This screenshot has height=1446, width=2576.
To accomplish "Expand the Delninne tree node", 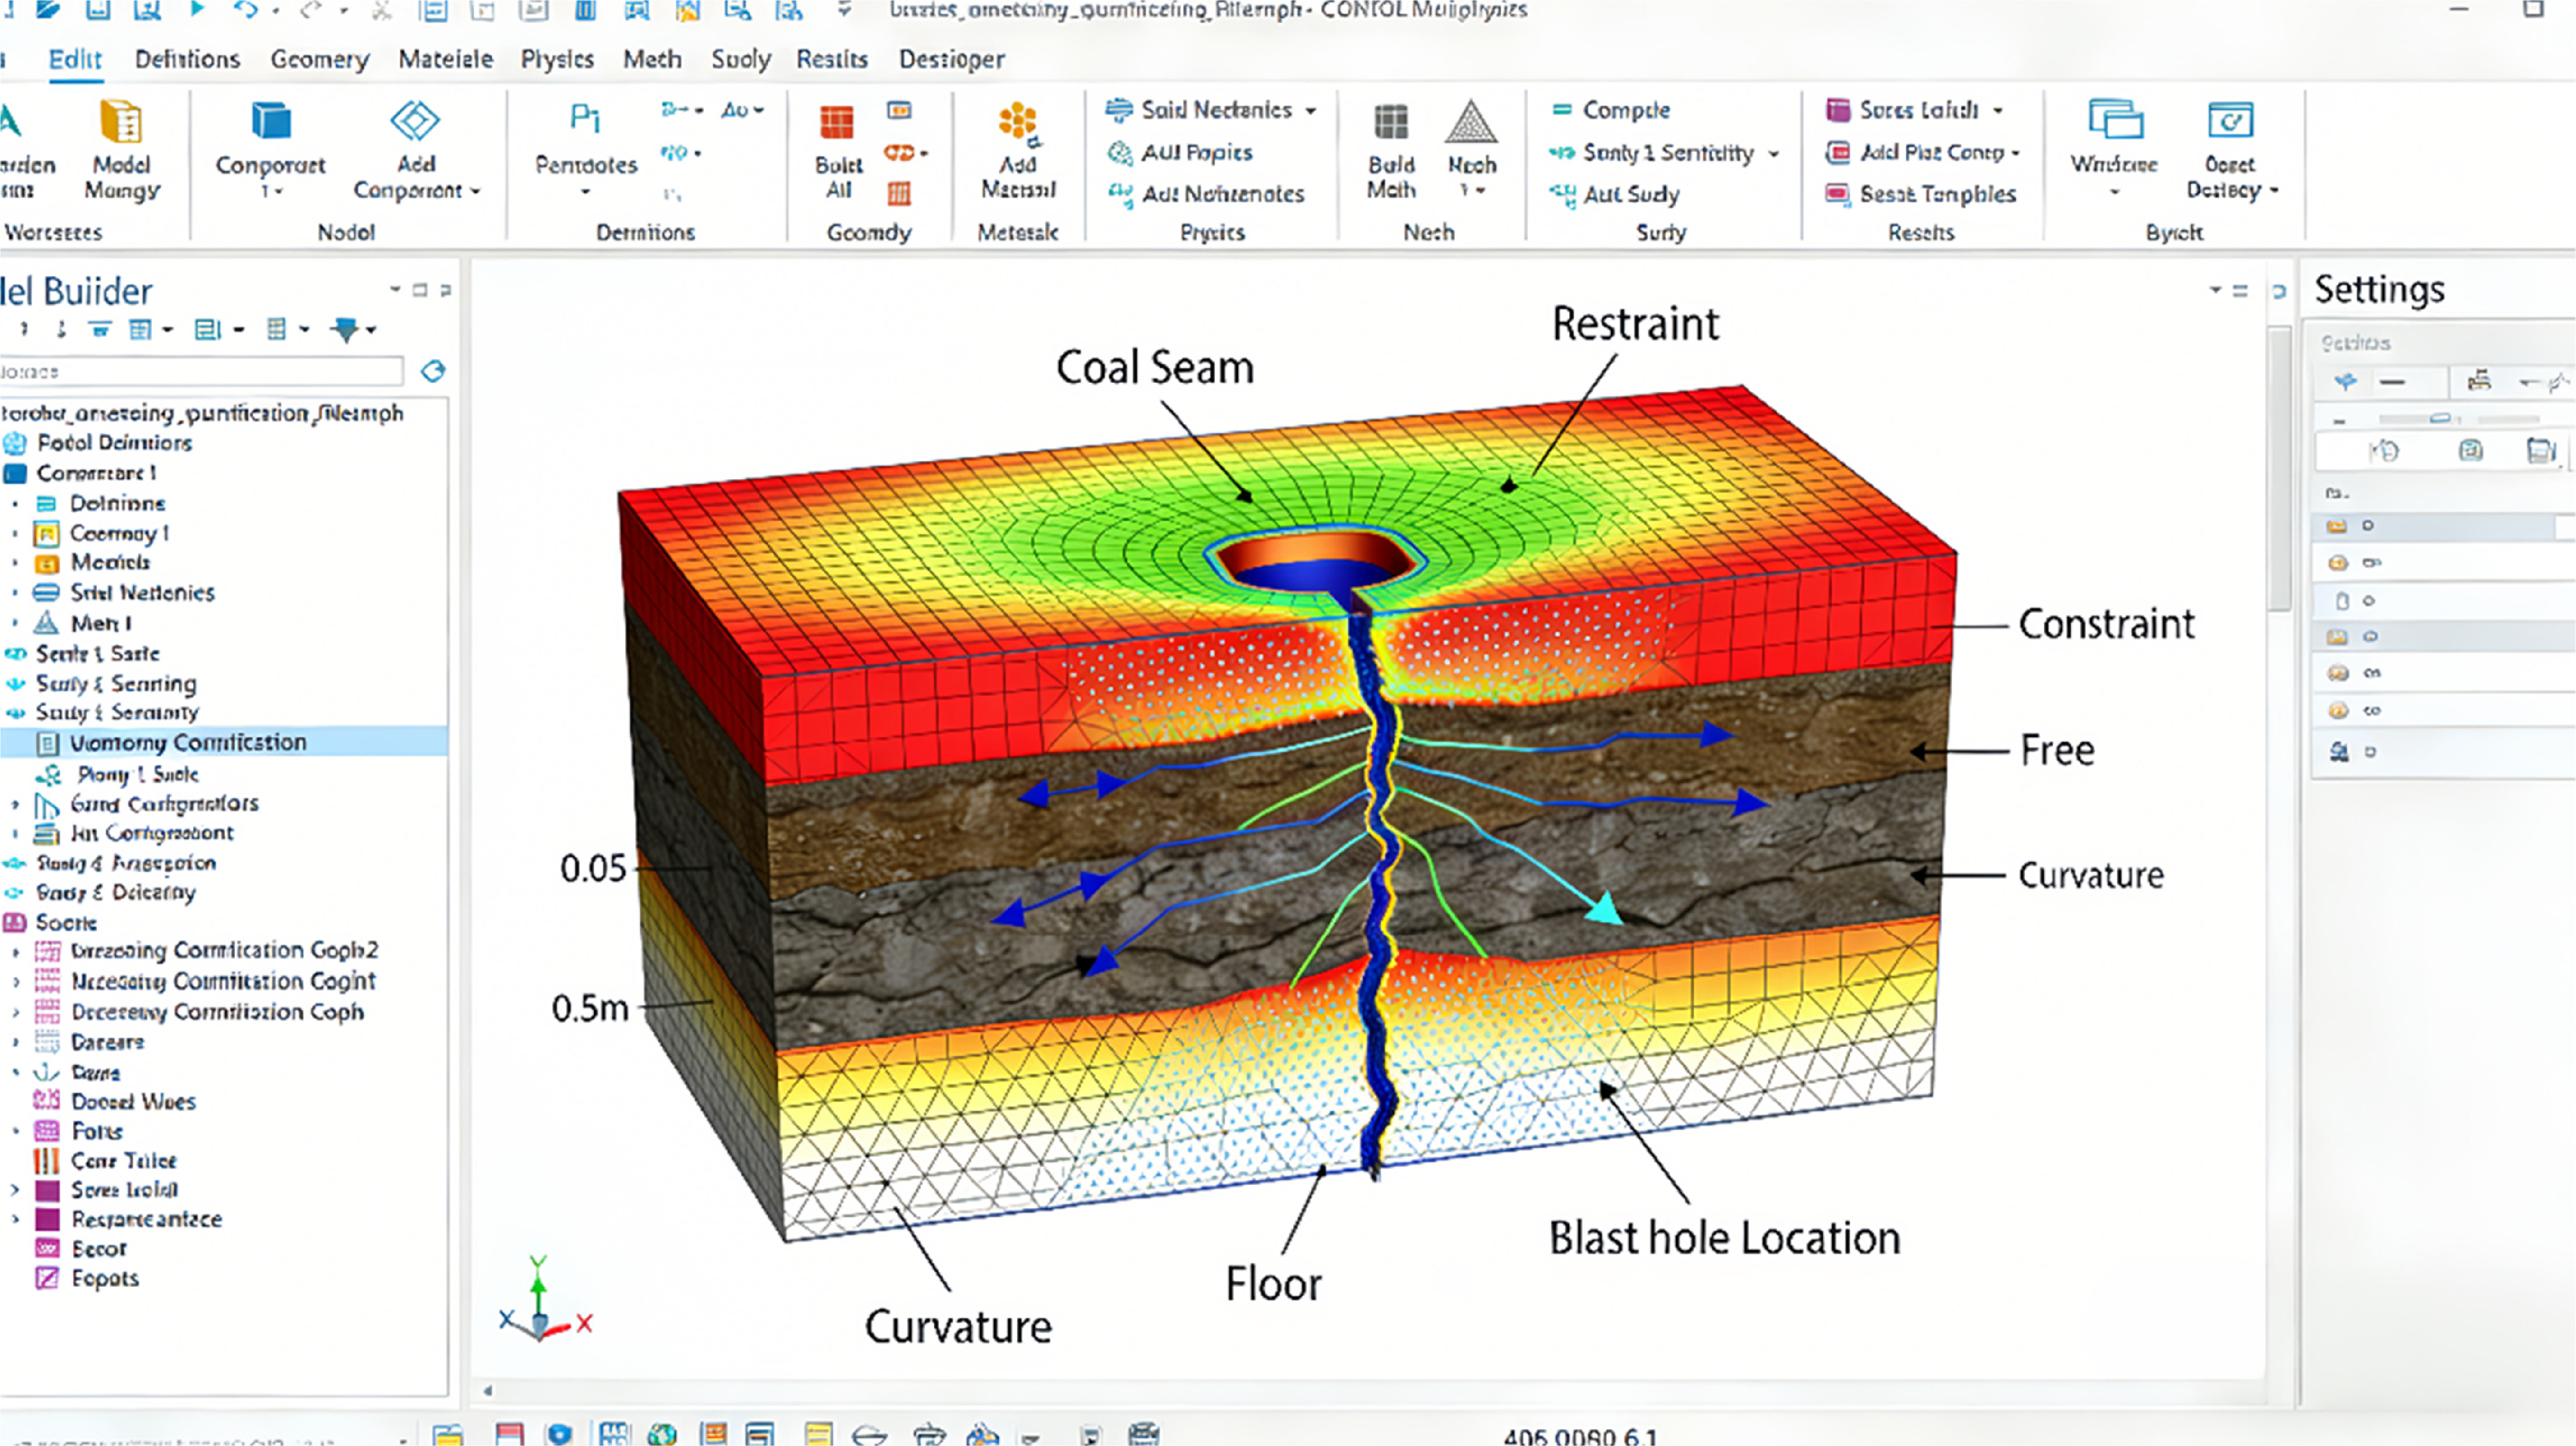I will point(15,503).
